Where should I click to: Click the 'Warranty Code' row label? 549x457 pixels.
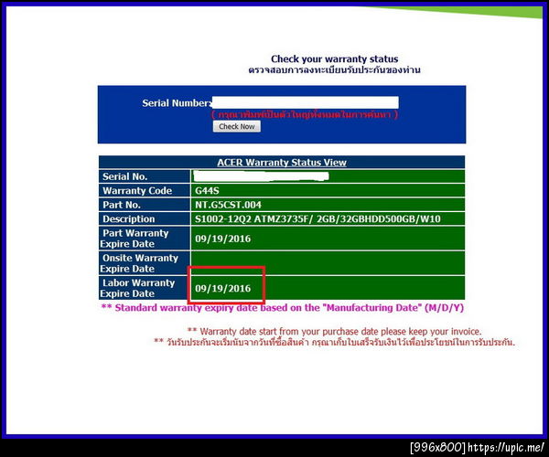137,190
